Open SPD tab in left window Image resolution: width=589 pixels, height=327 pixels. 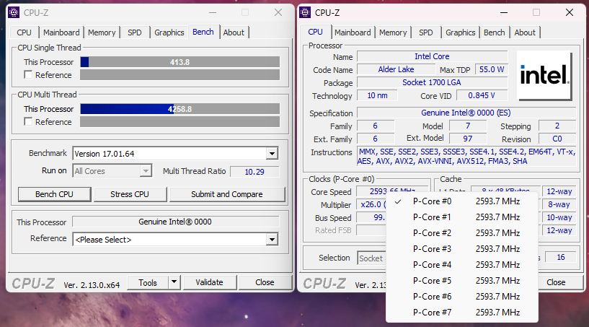tap(135, 32)
